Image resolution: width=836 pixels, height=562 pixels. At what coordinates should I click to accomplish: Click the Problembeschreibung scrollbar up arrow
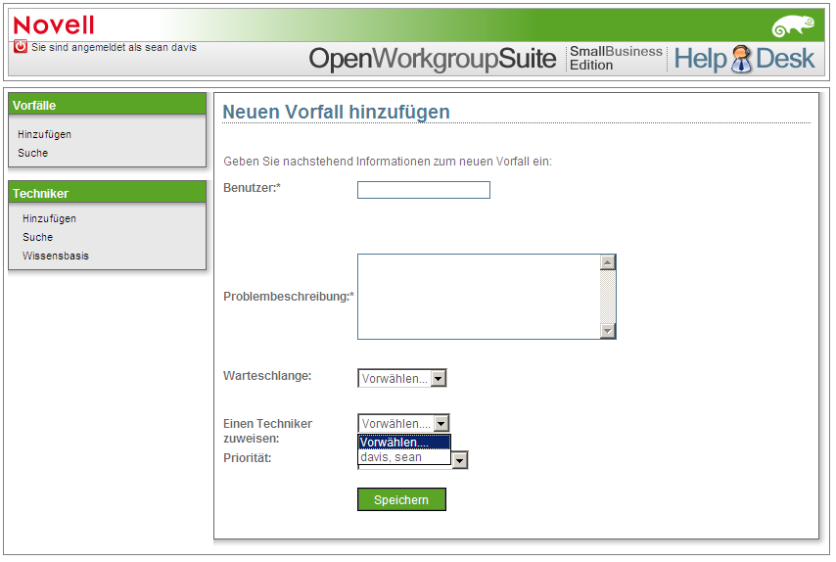pyautogui.click(x=608, y=262)
